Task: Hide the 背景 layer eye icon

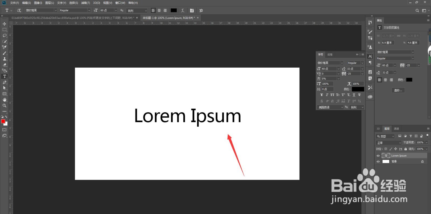Action: tap(378, 162)
